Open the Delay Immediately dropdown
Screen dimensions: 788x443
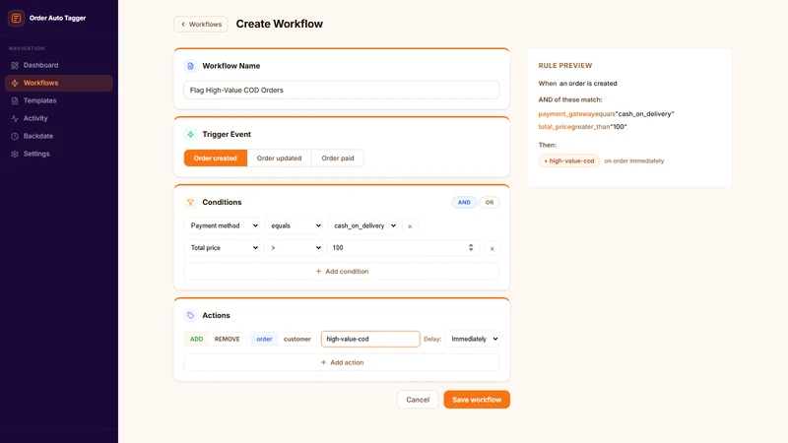coord(473,339)
